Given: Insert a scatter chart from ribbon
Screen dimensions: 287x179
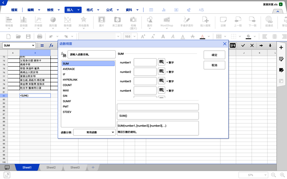Looking at the screenshot, I should tap(68, 22).
